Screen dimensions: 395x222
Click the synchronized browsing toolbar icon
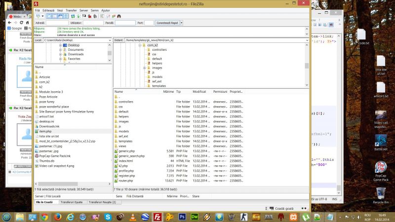114,16
